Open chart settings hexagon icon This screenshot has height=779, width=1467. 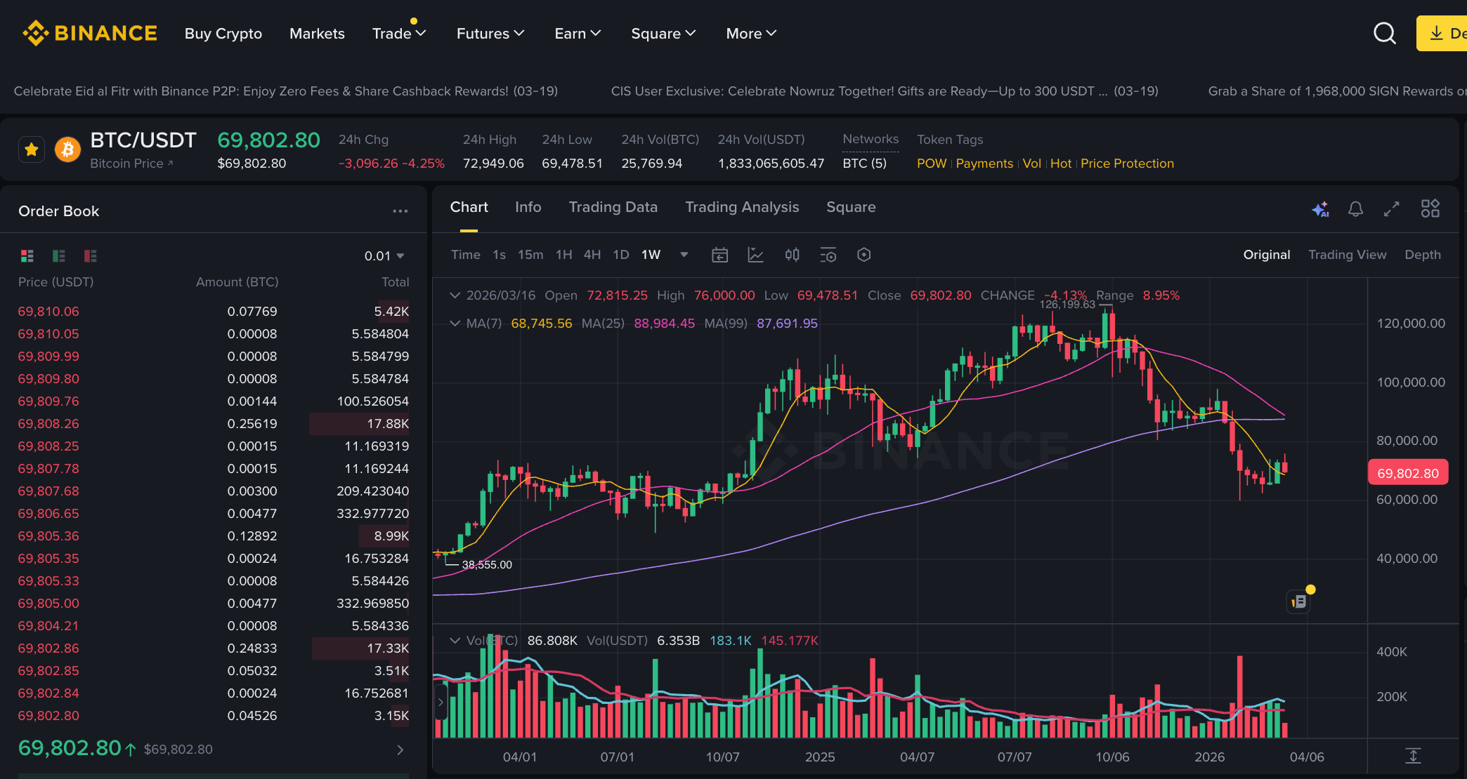tap(863, 255)
